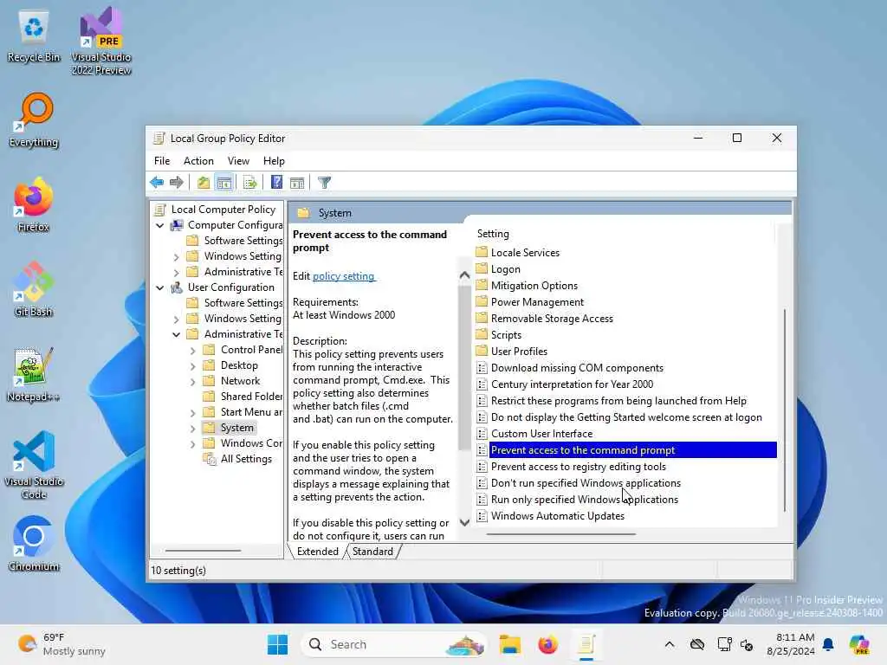The height and width of the screenshot is (665, 887).
Task: Select Custom User Interface setting
Action: pos(541,434)
